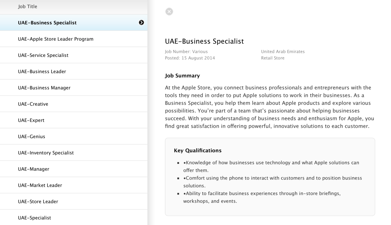Show the UAE-Genius job details
Viewport: 391px width, 225px height.
point(31,137)
